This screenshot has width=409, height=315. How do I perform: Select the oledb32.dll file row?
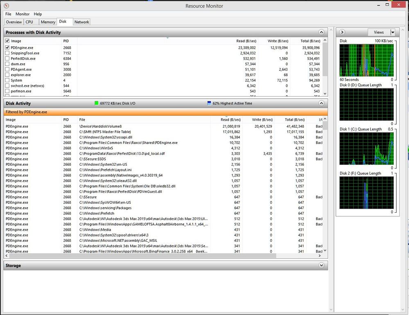click(164, 186)
